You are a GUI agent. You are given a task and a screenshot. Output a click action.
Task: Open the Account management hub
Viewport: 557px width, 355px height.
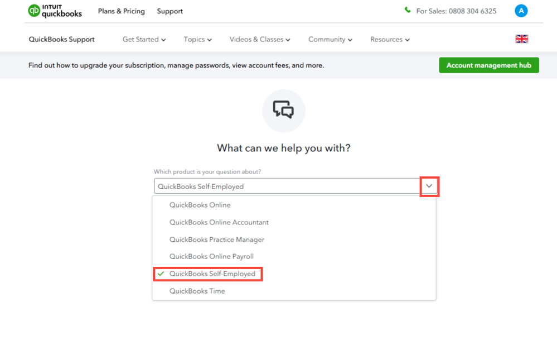pyautogui.click(x=488, y=65)
